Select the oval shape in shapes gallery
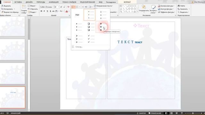The image size is (205, 115). coord(132,6)
